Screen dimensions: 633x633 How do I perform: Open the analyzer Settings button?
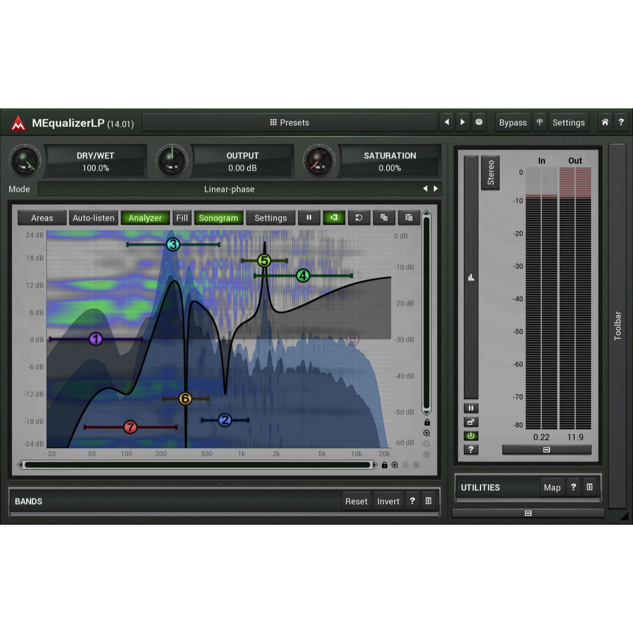coord(271,218)
